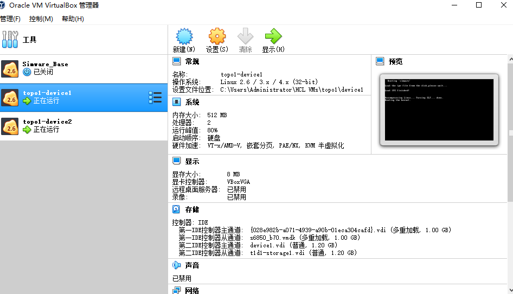This screenshot has height=294, width=513.
Task: Click the 显示 section heading
Action: (x=192, y=162)
